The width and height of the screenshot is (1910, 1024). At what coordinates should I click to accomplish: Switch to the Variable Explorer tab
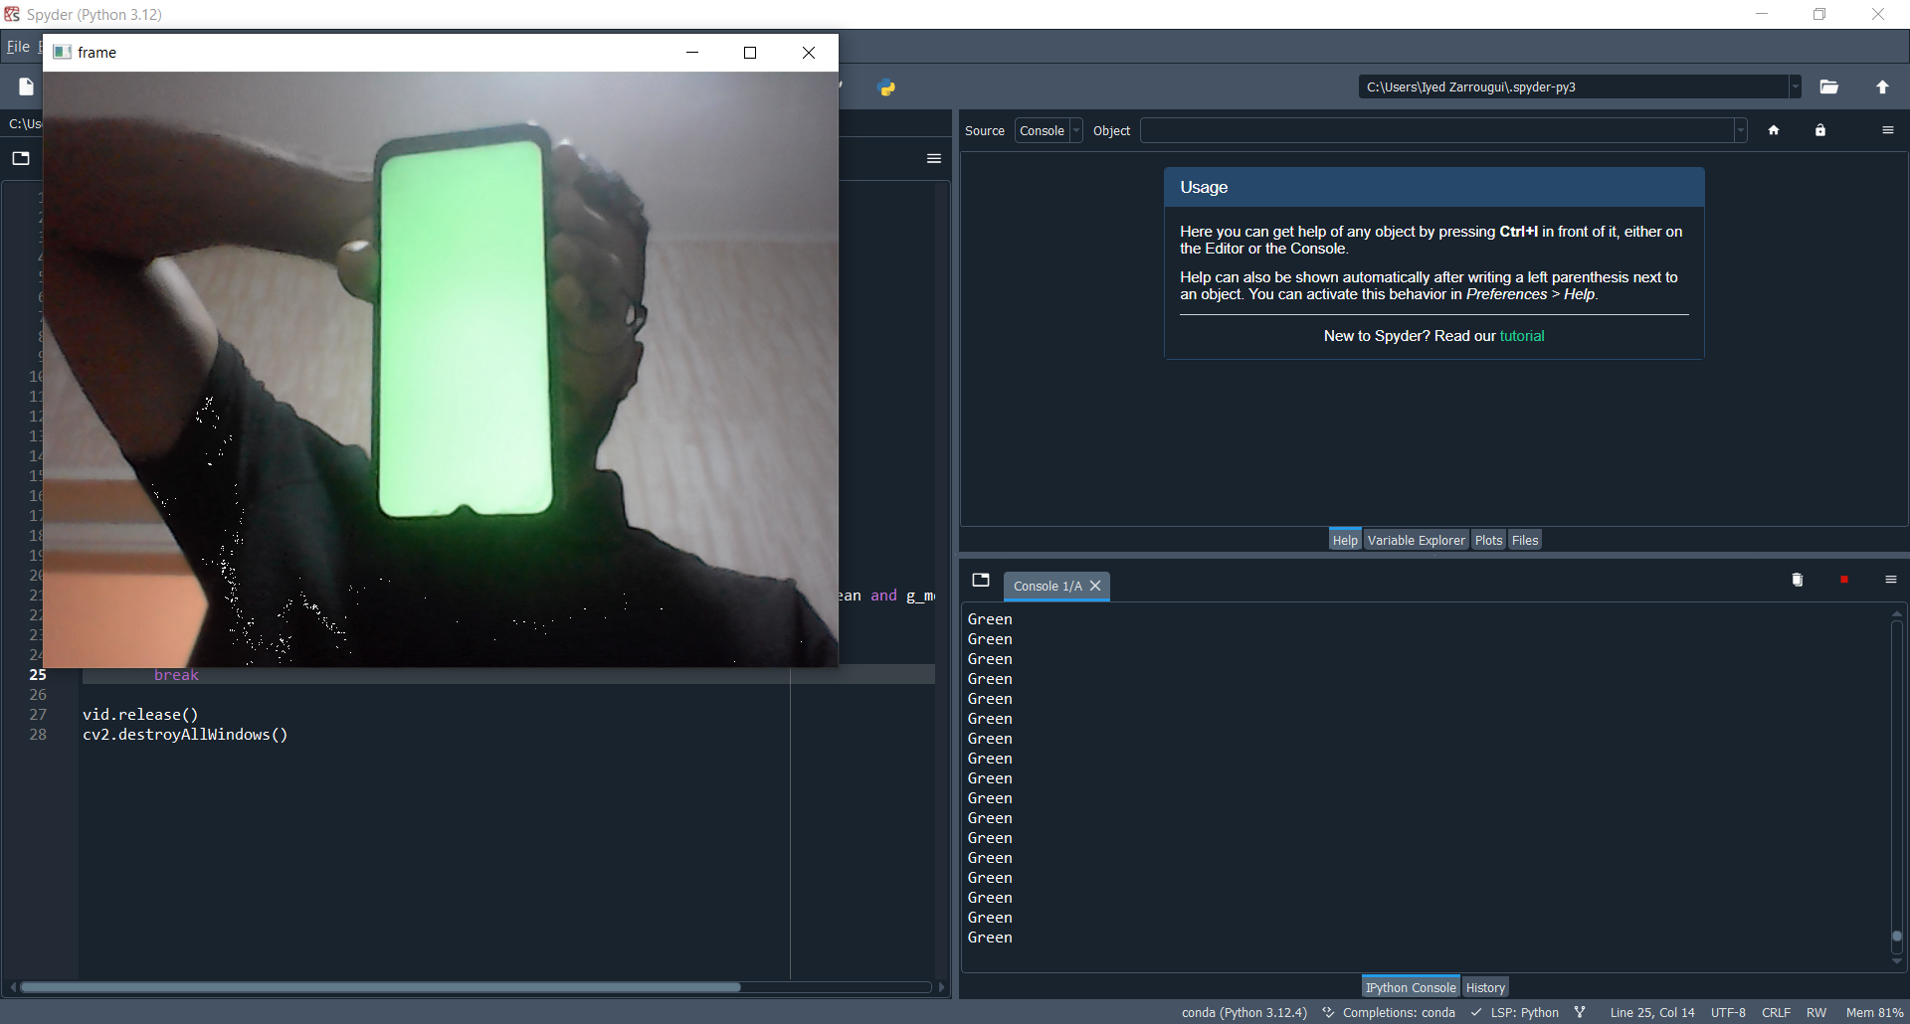pos(1416,540)
